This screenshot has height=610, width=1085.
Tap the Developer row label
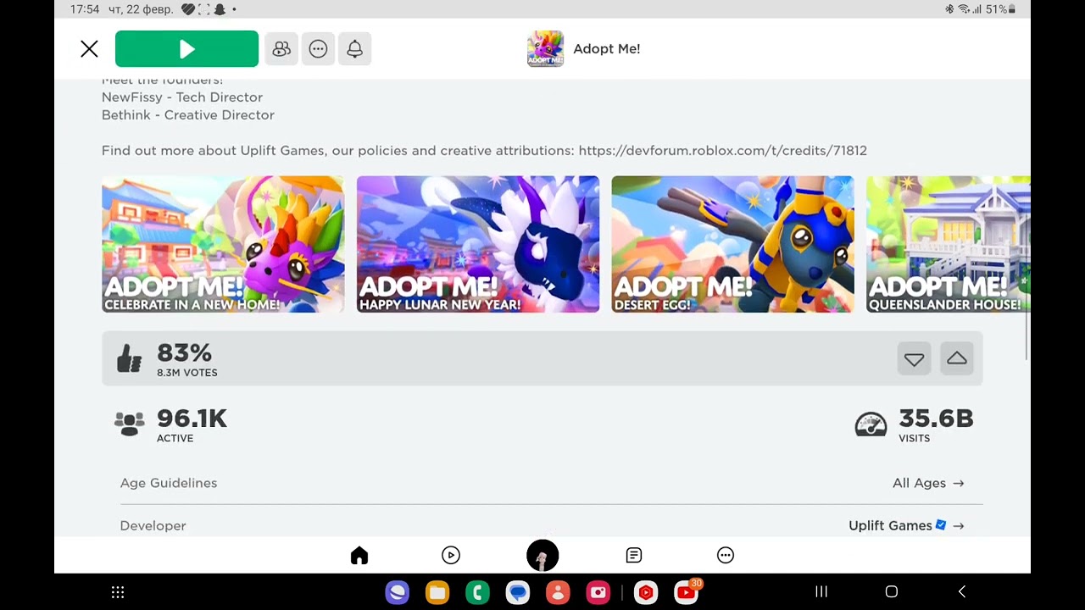153,525
